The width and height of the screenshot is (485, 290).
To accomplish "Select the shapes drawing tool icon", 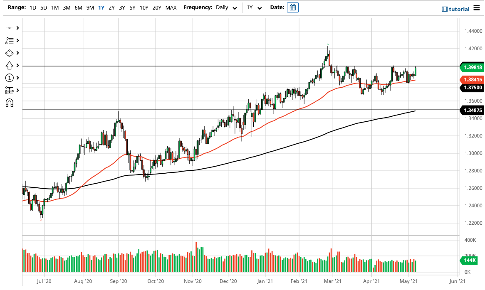I will click(9, 53).
